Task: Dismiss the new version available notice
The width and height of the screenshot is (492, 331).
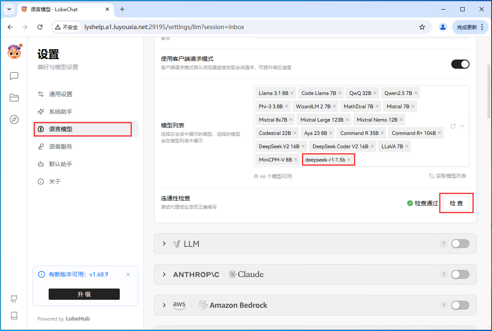Action: (x=128, y=274)
